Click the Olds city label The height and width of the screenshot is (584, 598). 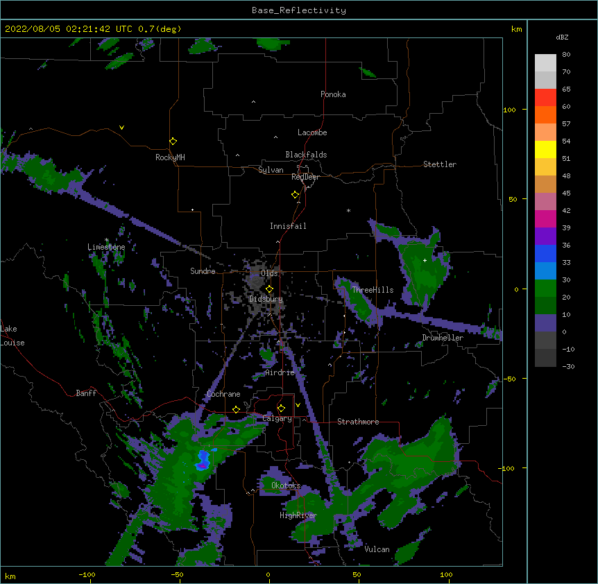coord(269,273)
